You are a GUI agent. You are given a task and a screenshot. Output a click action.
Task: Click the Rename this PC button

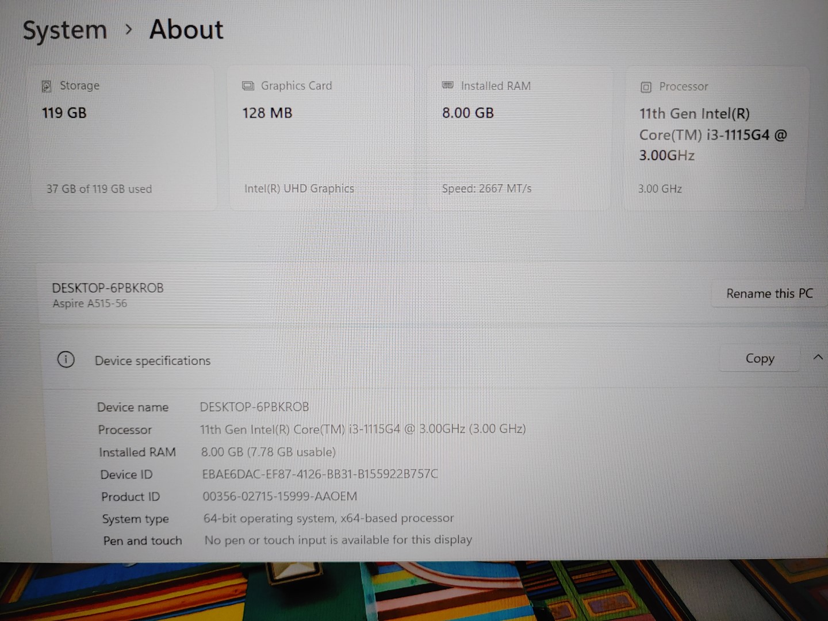(x=769, y=293)
